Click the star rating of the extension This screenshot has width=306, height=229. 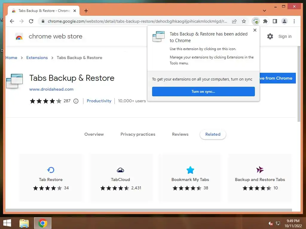coord(46,101)
